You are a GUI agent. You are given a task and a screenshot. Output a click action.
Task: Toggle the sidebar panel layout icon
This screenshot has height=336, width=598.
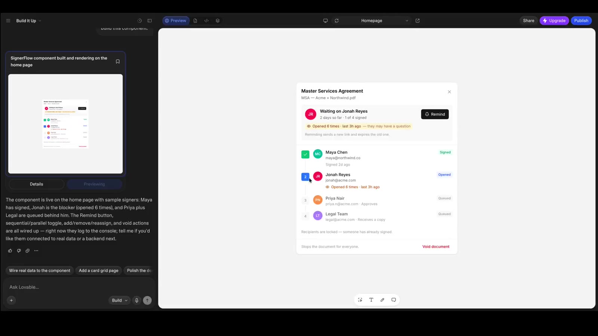149,21
